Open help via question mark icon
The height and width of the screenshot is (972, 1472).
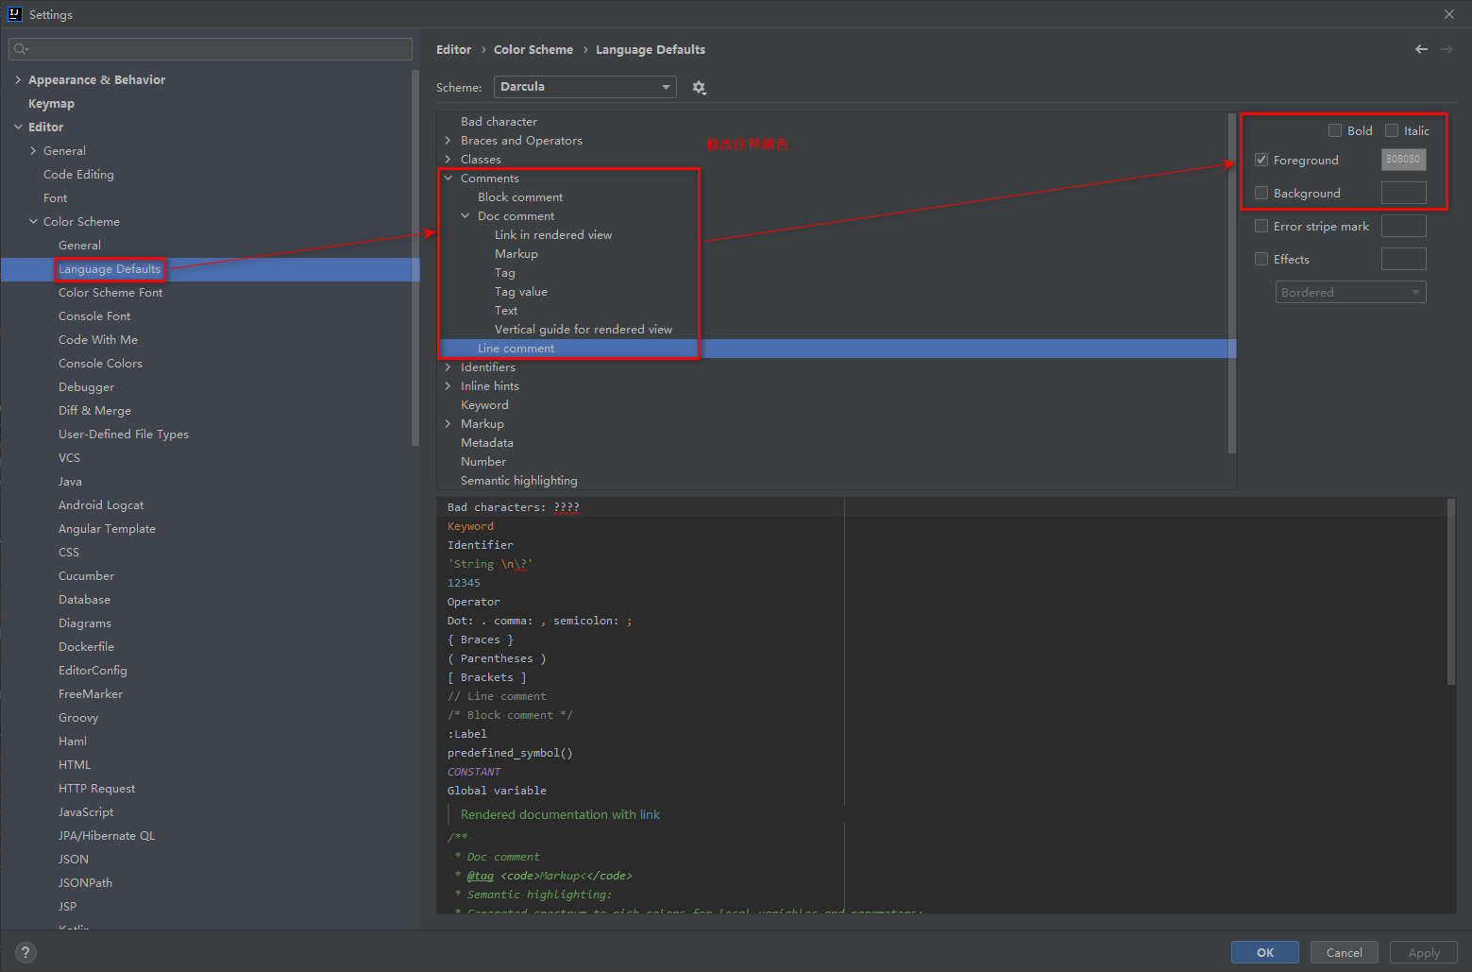tap(25, 952)
